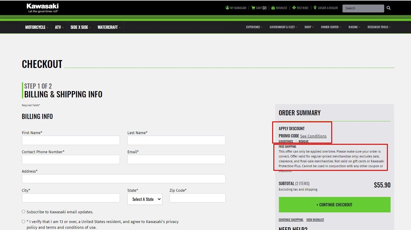Check the age and residency verification box
The image size is (411, 230).
click(x=23, y=222)
